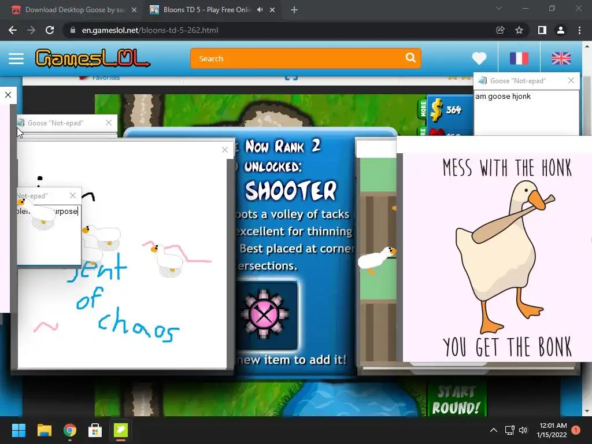Click text area containing 'am goose hjonk'

coord(526,113)
